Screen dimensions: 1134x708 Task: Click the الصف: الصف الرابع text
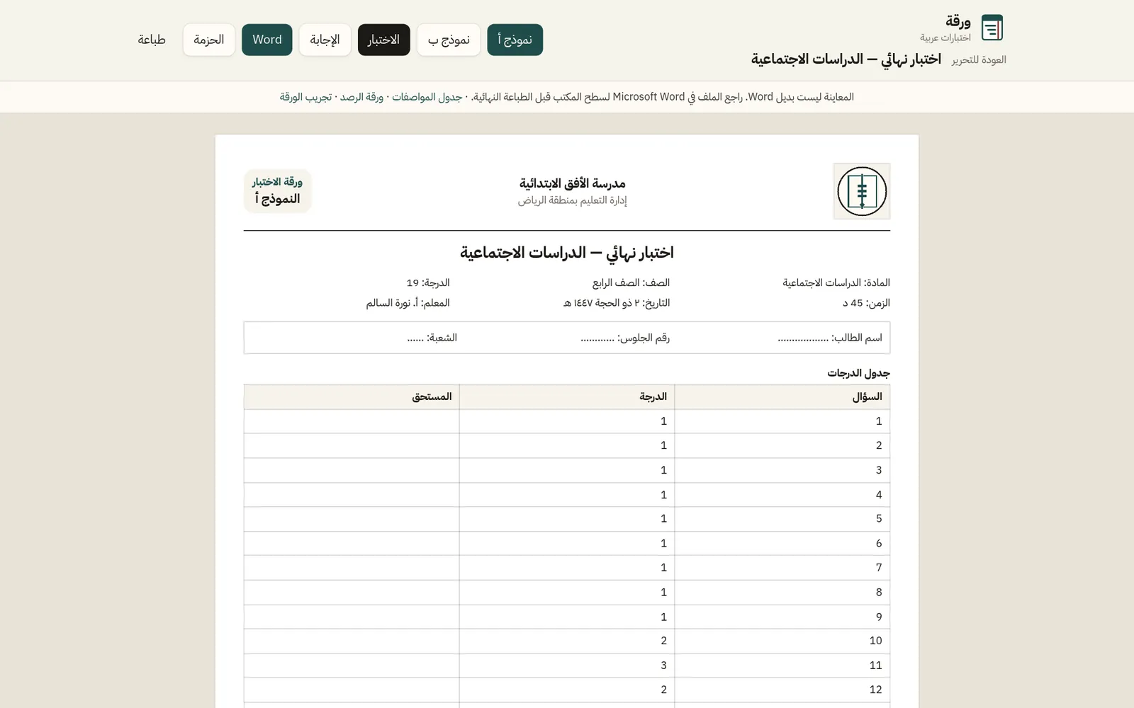(x=631, y=282)
